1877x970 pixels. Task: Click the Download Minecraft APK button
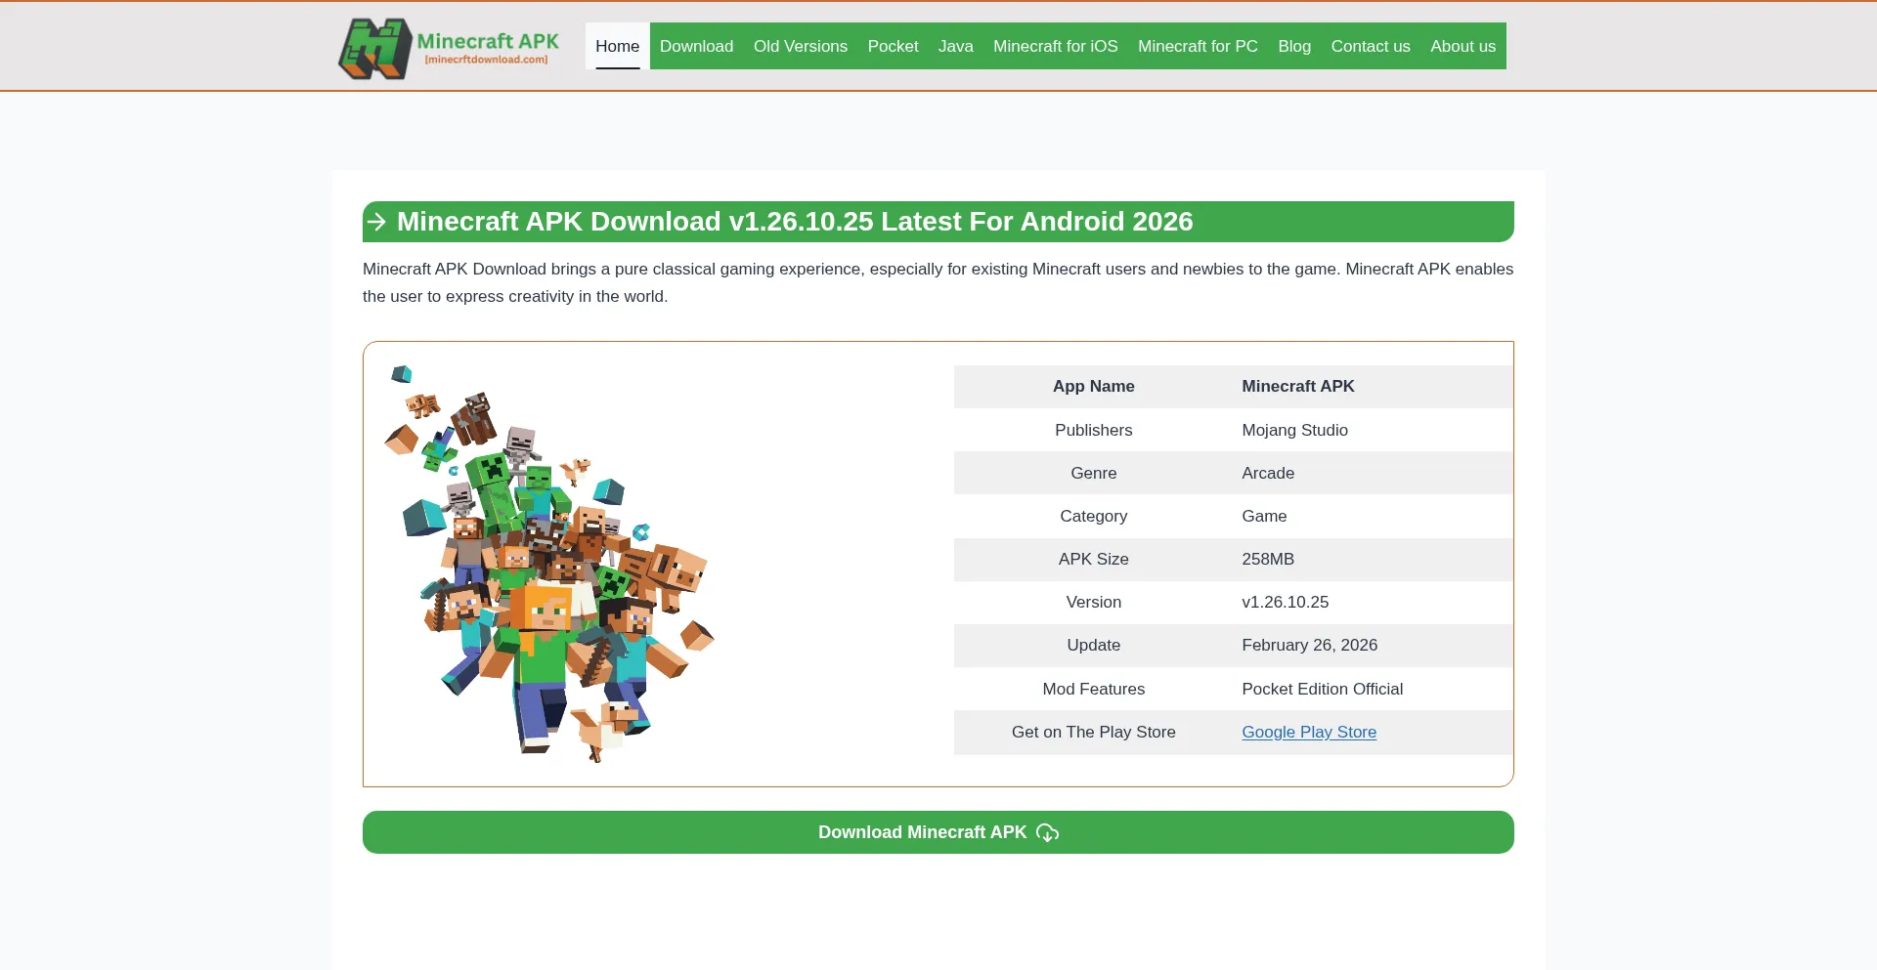[x=938, y=832]
